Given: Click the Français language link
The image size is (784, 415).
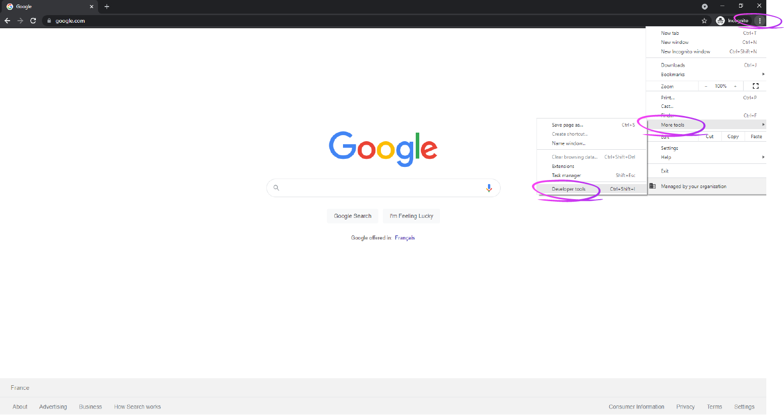Looking at the screenshot, I should 405,238.
